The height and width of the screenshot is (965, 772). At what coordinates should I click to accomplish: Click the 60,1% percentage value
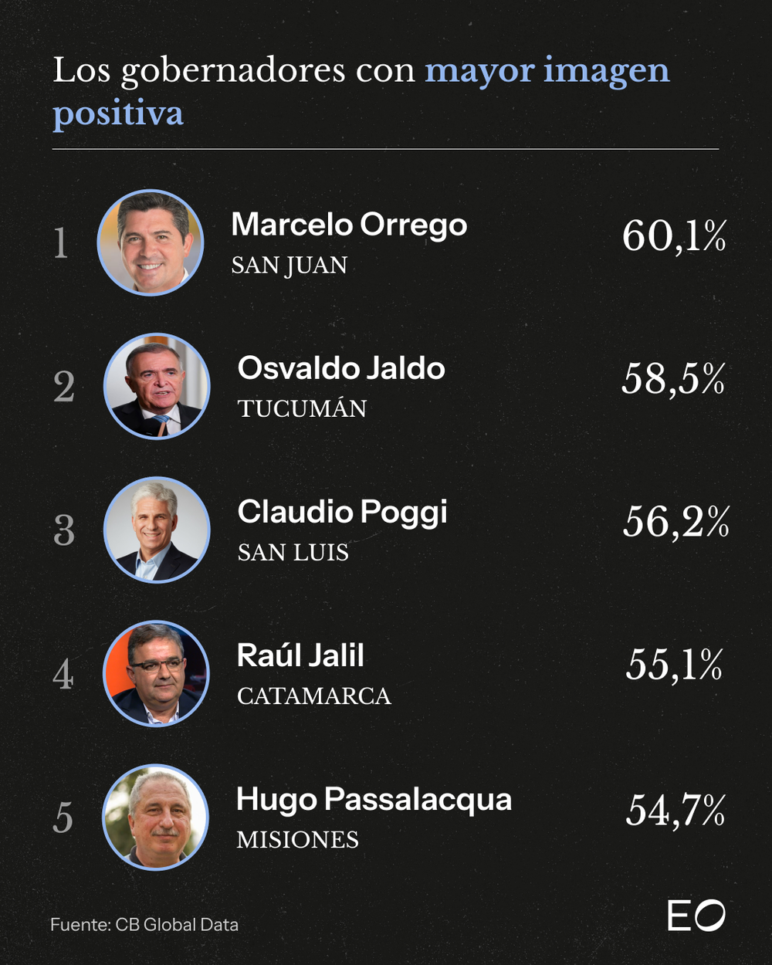(674, 235)
